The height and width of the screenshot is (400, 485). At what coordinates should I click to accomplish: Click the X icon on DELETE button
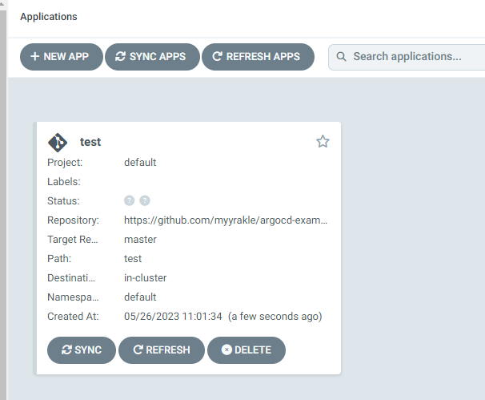pyautogui.click(x=226, y=350)
